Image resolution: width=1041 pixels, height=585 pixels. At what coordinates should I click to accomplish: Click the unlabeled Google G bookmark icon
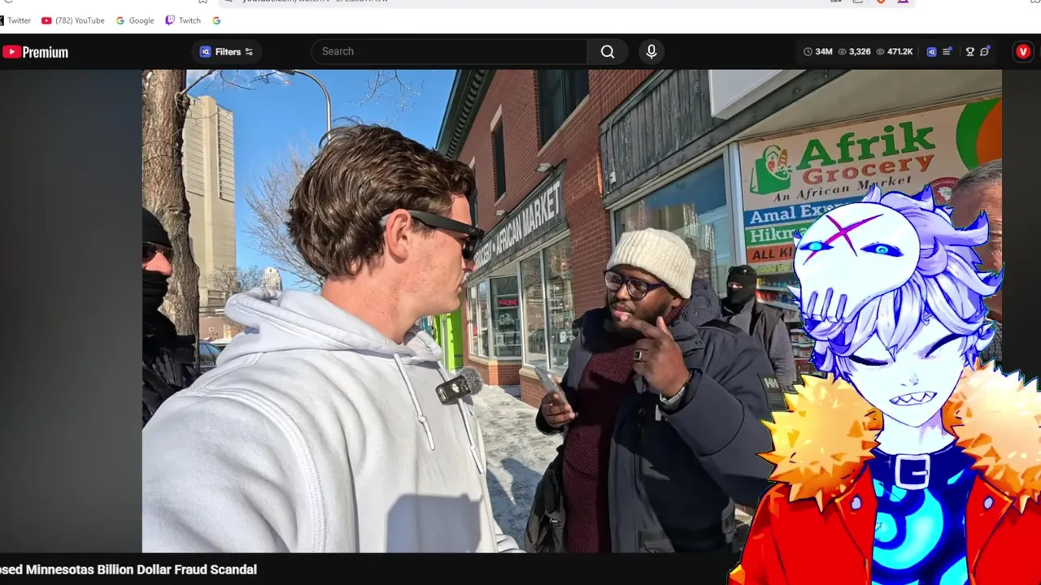click(216, 20)
